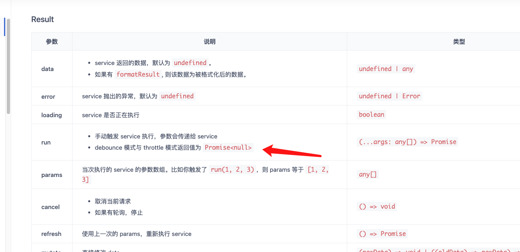
Task: Click the "() => Promise" type cell
Action: click(x=382, y=234)
